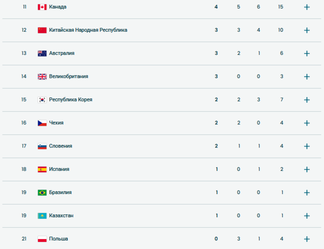Click the Poland flag icon
The width and height of the screenshot is (324, 249).
[x=42, y=239]
